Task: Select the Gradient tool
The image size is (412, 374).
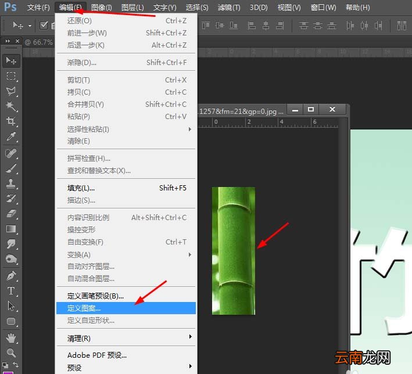Action: click(x=11, y=229)
